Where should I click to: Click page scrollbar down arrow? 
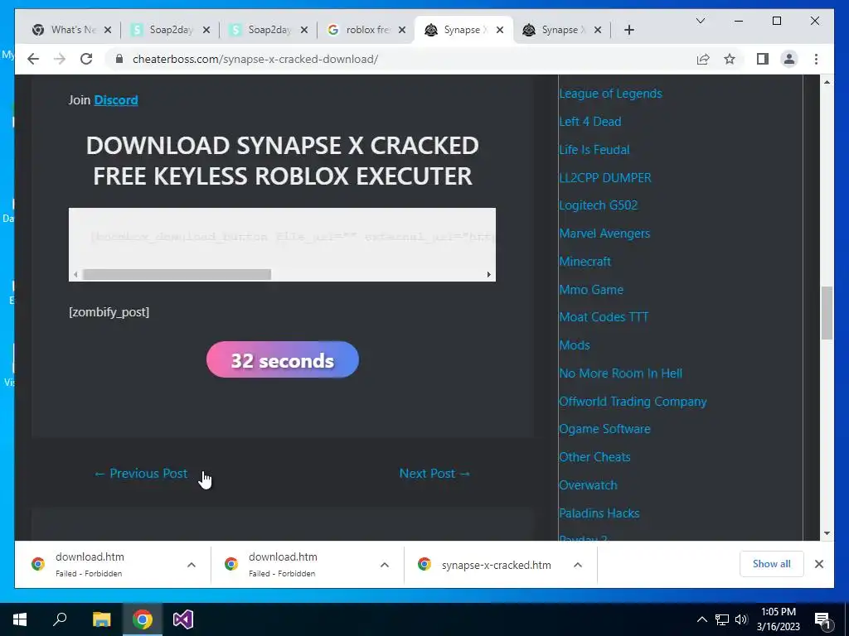[827, 533]
